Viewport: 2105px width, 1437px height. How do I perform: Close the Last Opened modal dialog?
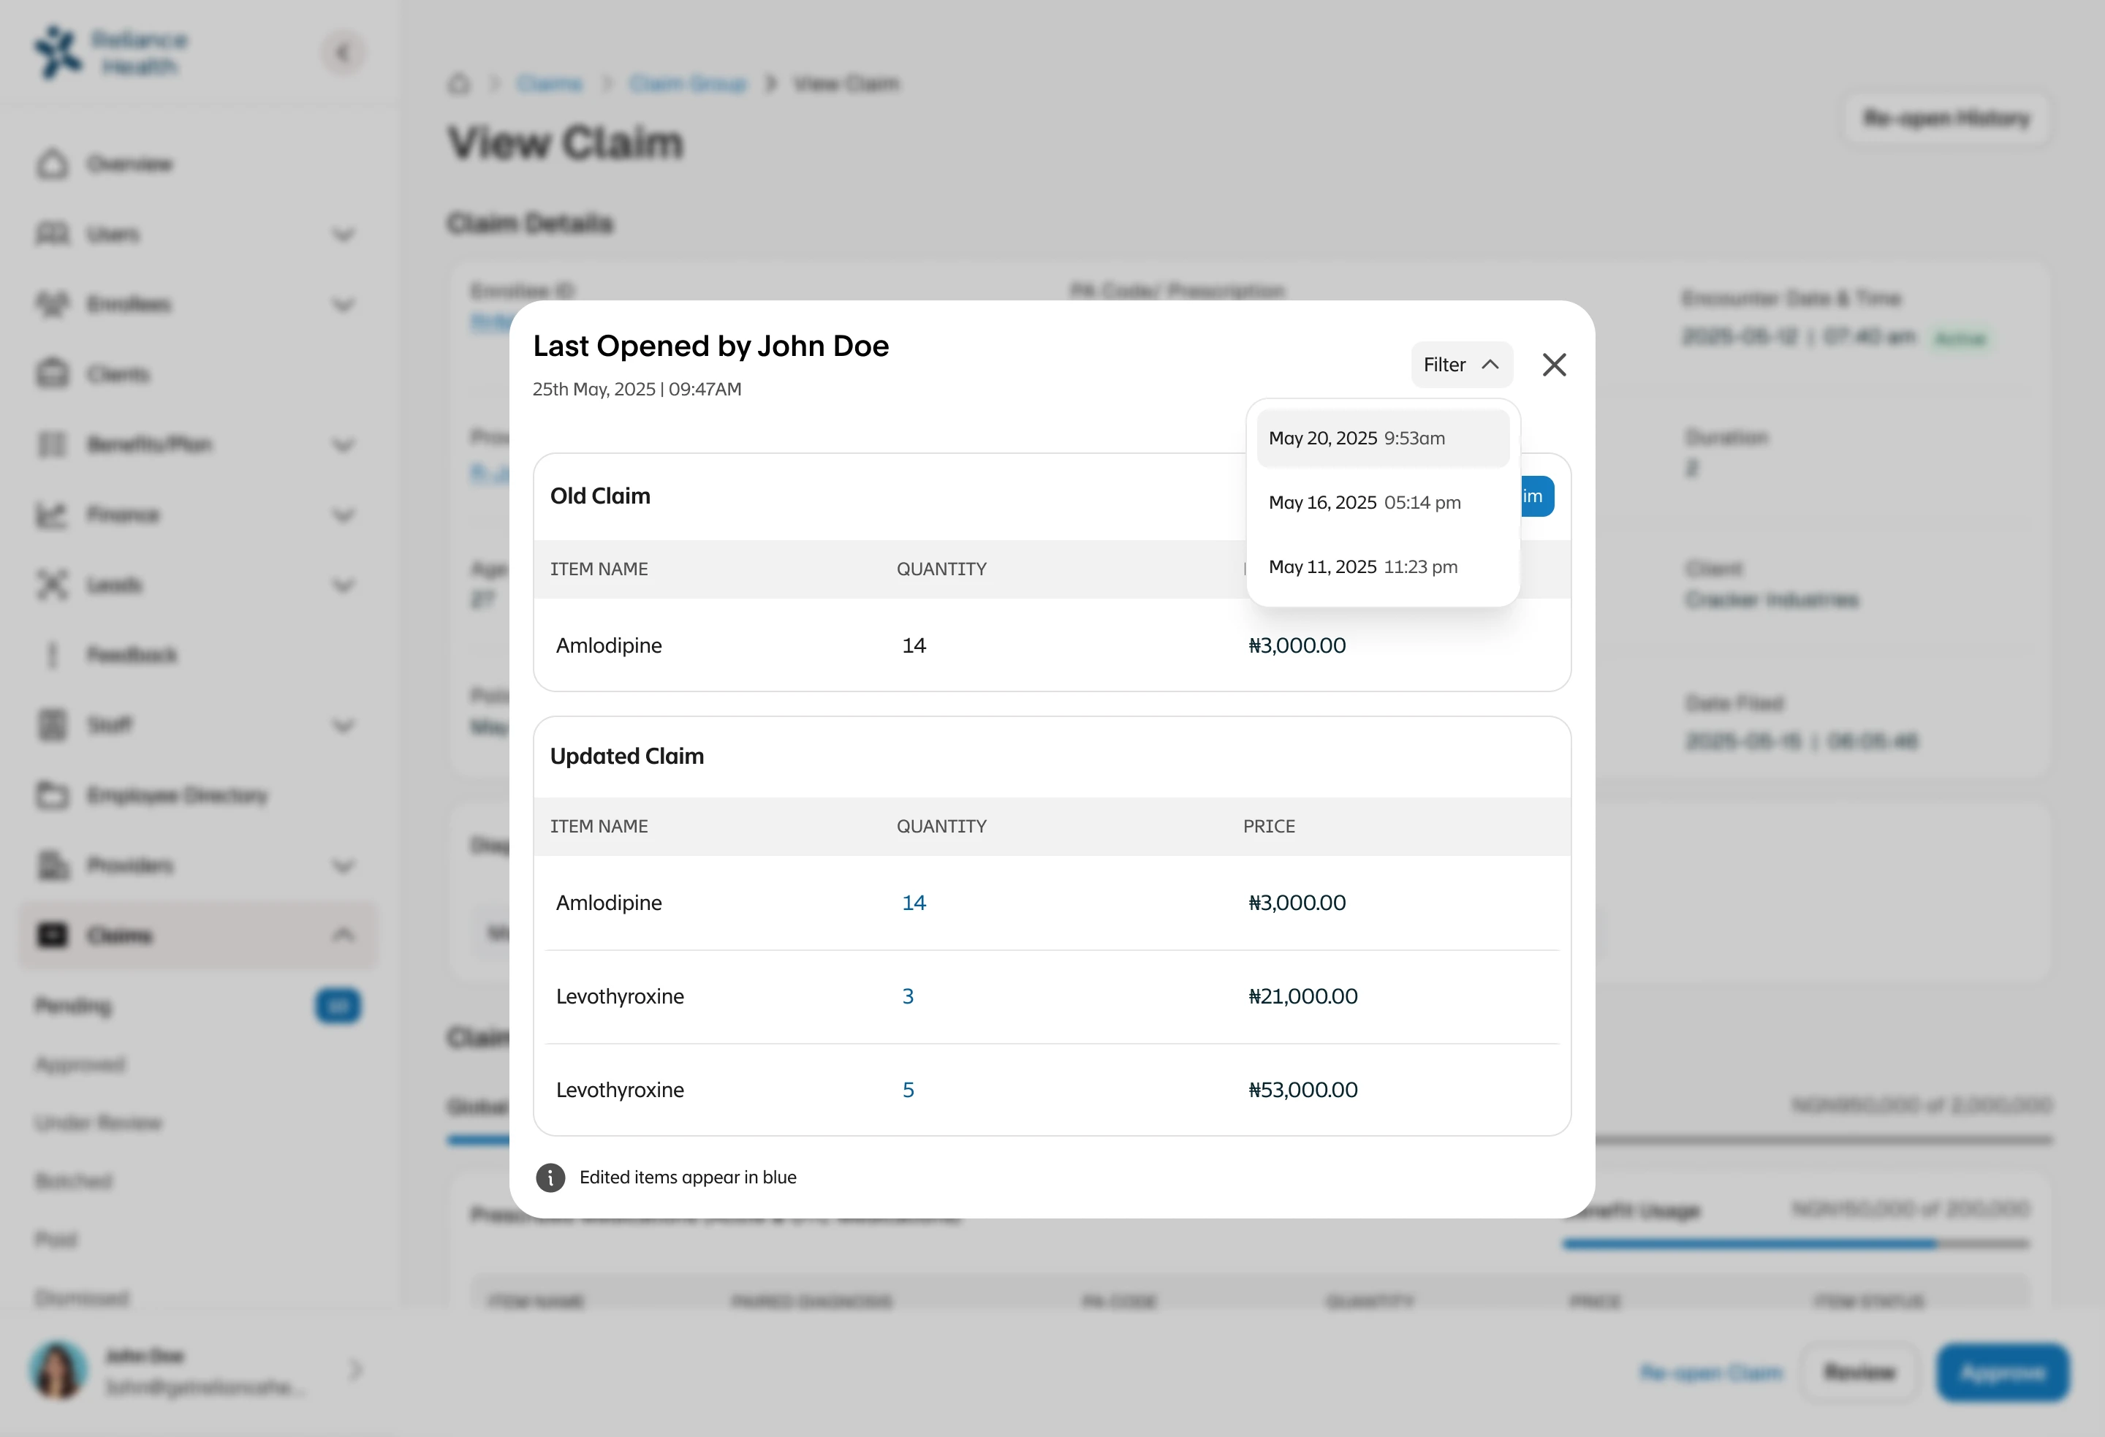1555,365
